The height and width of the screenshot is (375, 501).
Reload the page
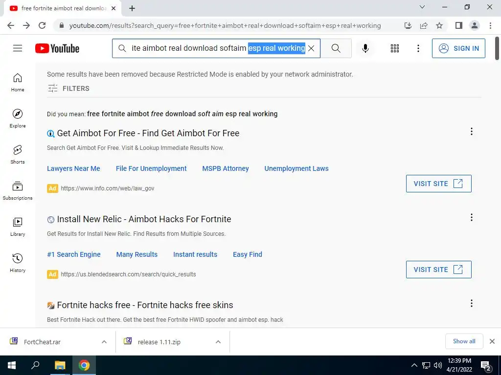pyautogui.click(x=42, y=25)
